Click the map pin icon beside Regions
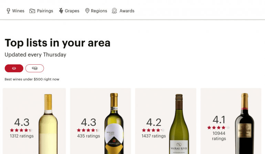 [x=87, y=11]
